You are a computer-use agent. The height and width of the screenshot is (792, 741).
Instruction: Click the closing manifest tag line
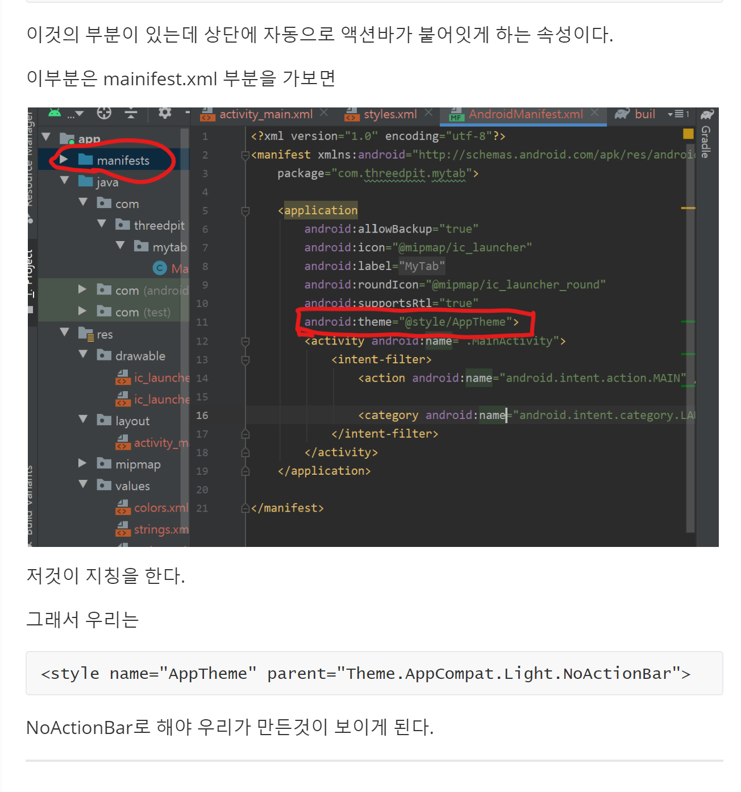288,508
